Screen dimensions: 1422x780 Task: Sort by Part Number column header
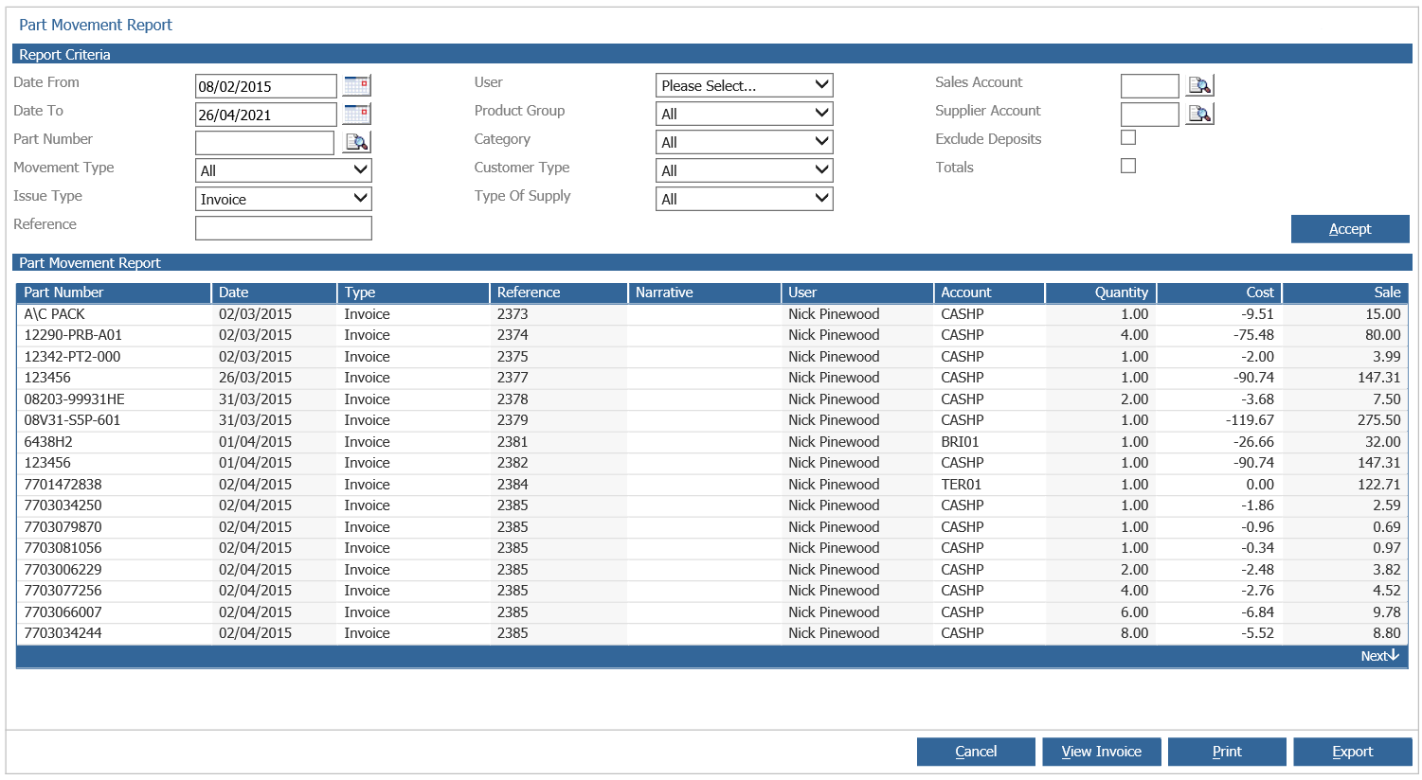(114, 292)
